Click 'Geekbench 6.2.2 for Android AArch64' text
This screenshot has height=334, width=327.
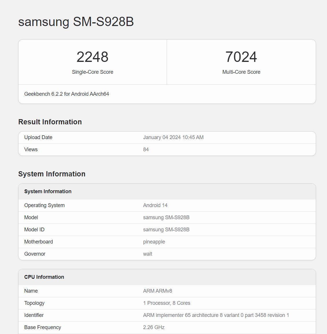pyautogui.click(x=67, y=94)
